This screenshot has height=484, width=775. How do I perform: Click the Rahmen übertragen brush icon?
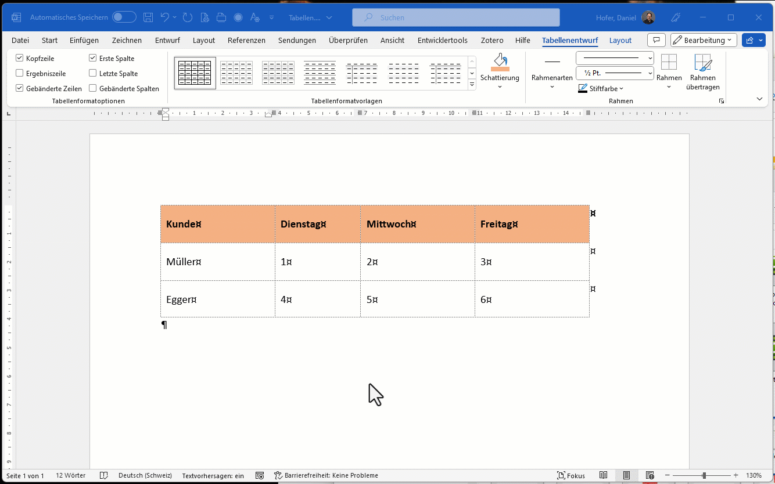pyautogui.click(x=703, y=62)
